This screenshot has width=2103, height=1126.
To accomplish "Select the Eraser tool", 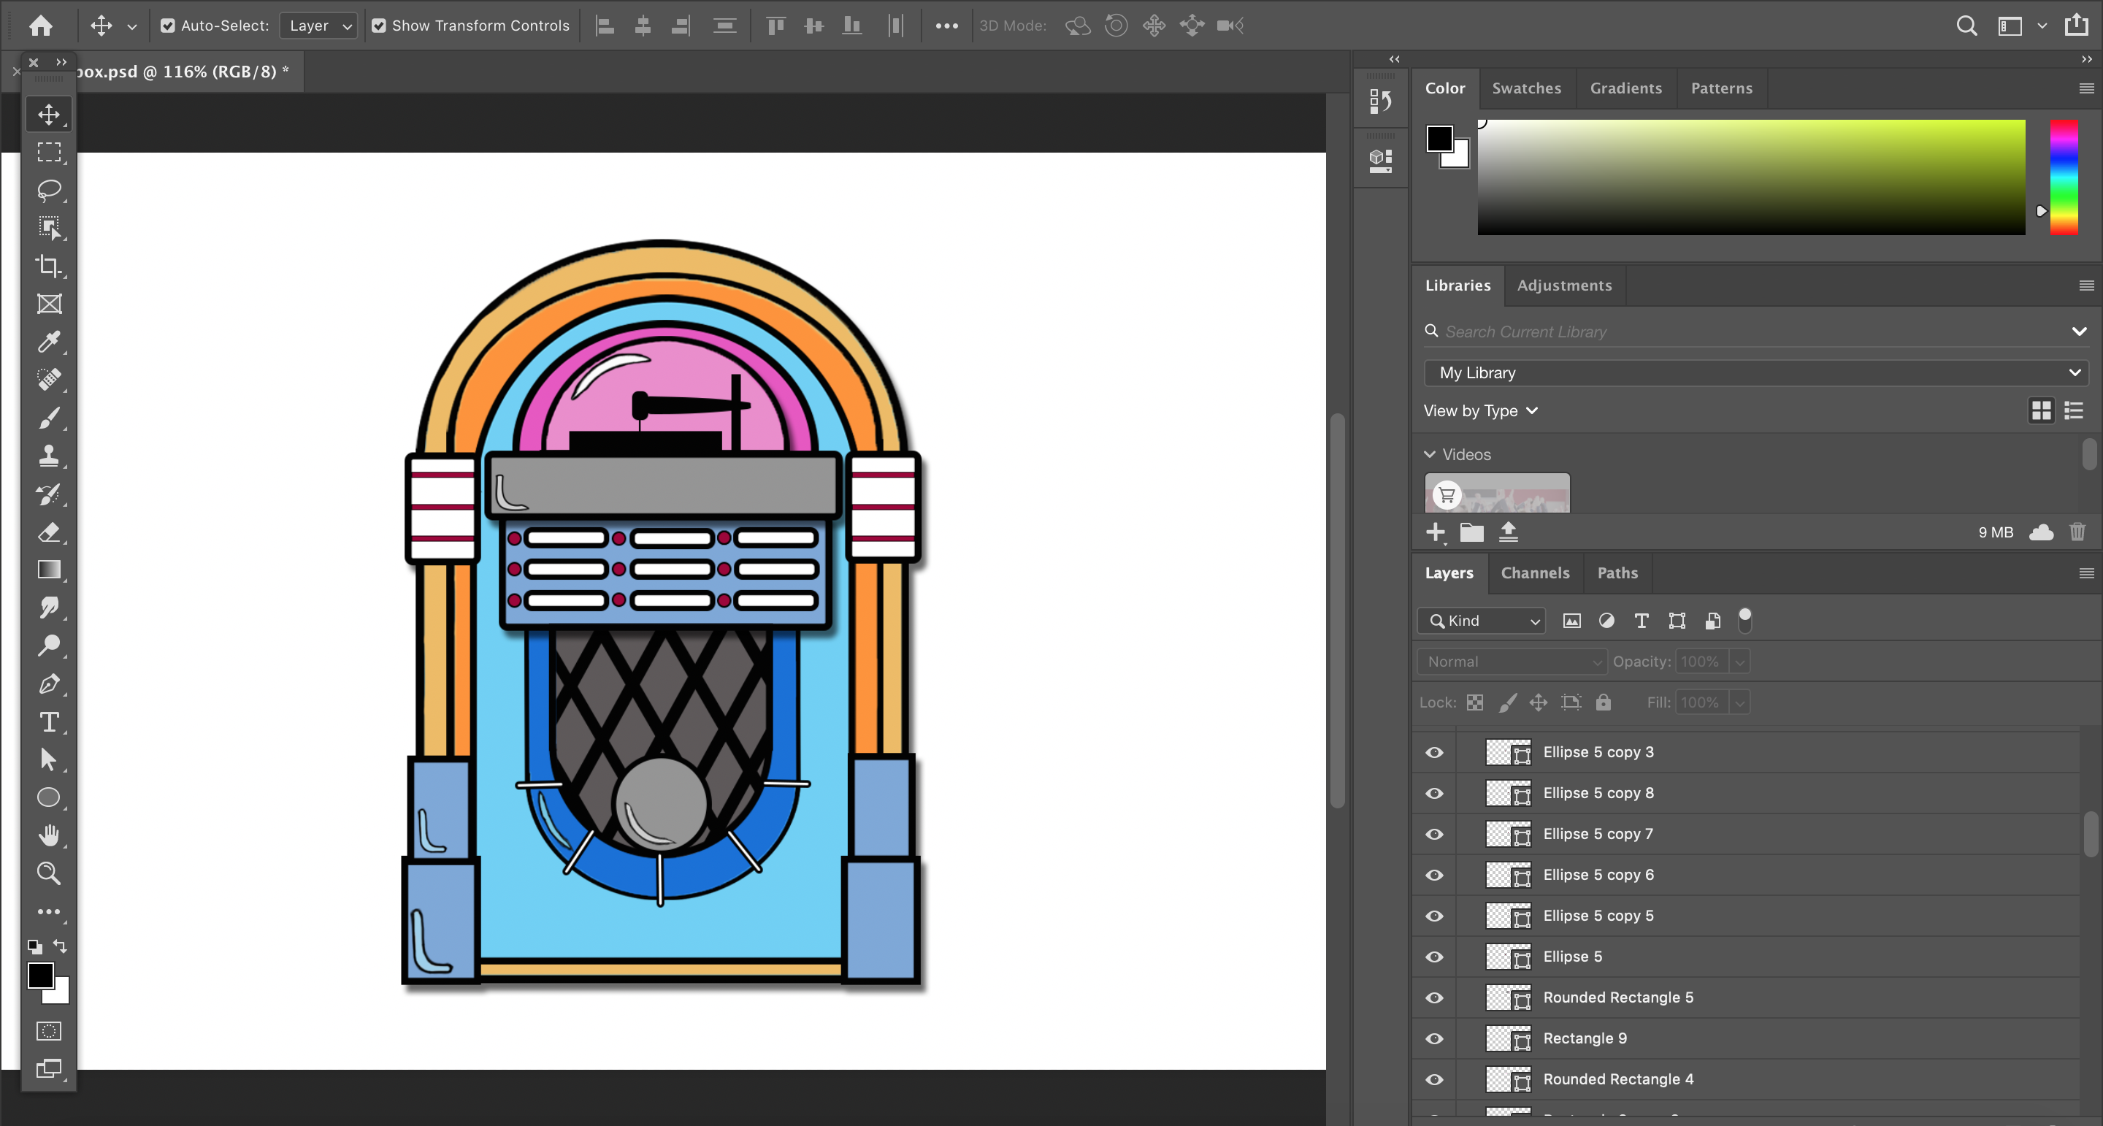I will 49,532.
